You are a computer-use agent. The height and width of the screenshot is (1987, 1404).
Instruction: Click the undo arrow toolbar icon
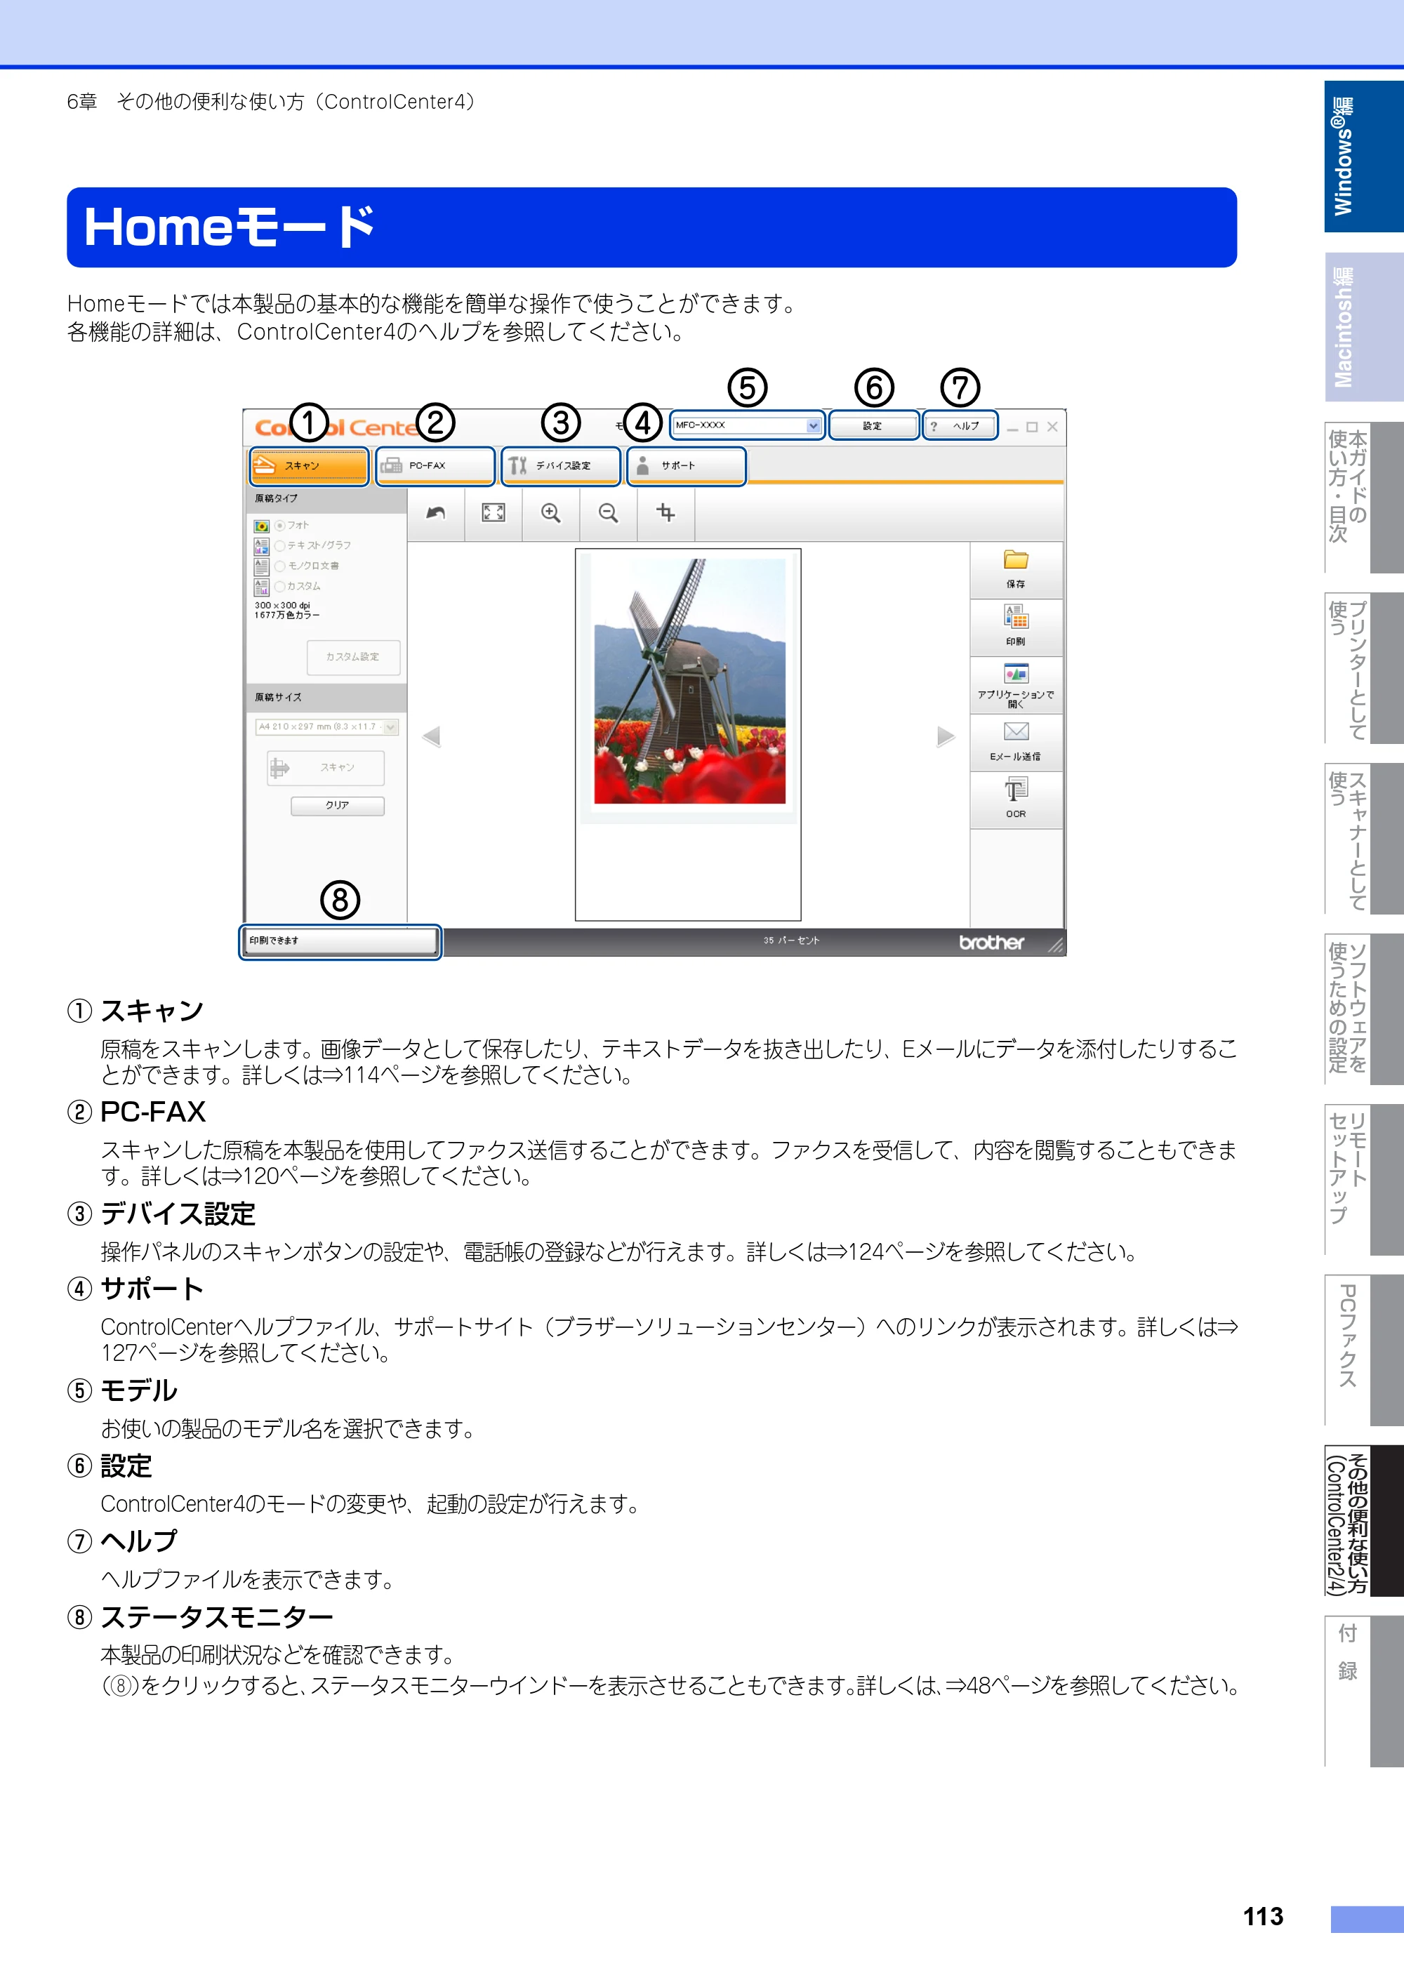click(x=435, y=513)
